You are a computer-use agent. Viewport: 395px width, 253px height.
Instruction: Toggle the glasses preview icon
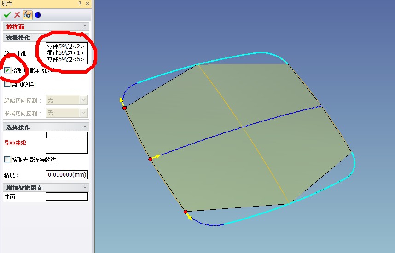27,15
